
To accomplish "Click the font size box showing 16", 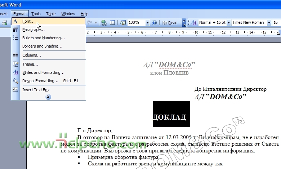I will (x=277, y=23).
